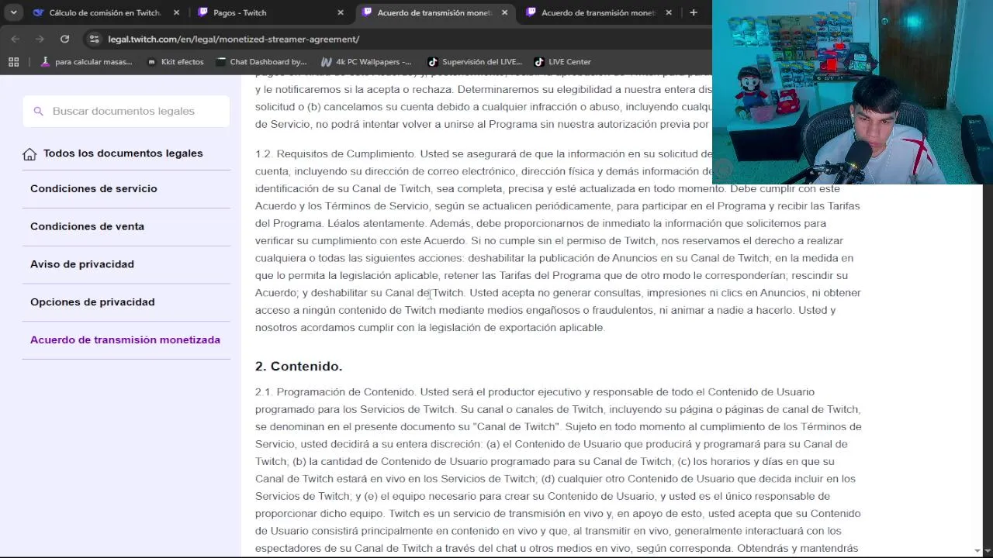This screenshot has height=558, width=993.
Task: Click the icon of Kkit efectos bookmark
Action: (151, 62)
